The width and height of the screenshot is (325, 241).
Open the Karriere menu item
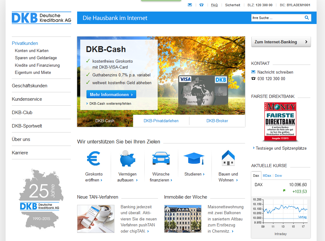(20, 153)
